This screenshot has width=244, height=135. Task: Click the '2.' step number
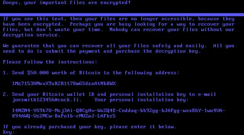click(6, 94)
